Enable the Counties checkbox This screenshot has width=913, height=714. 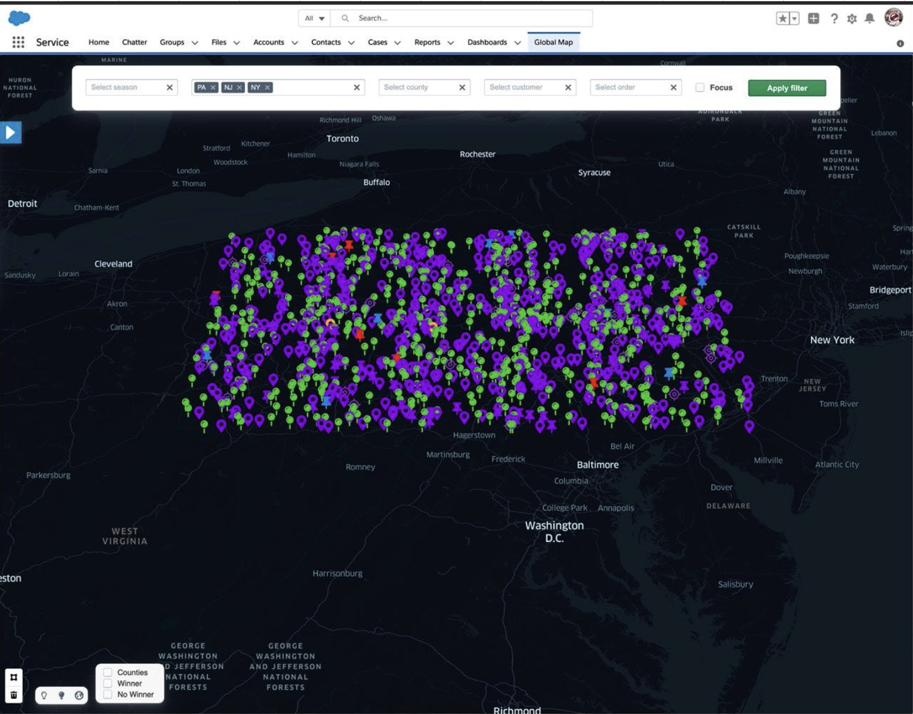(x=108, y=672)
